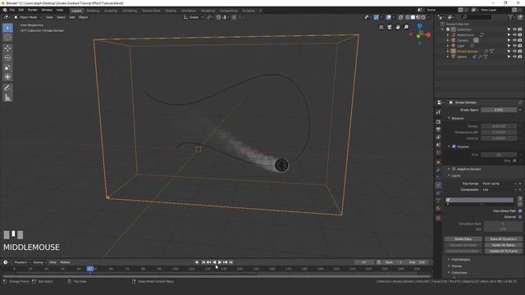Click the toggle camera view icon
This screenshot has height=295, width=525.
389,27
